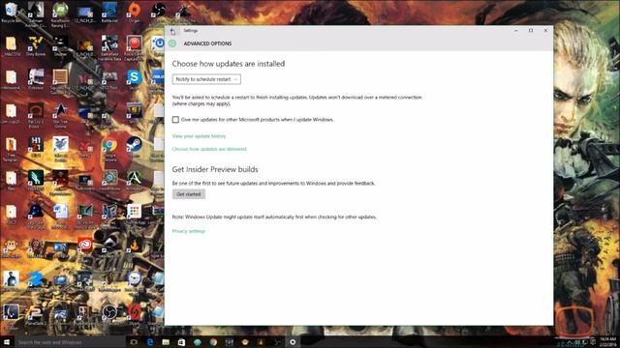Viewport: 620px width, 348px height.
Task: Open the Steam desktop shortcut
Action: (x=134, y=146)
